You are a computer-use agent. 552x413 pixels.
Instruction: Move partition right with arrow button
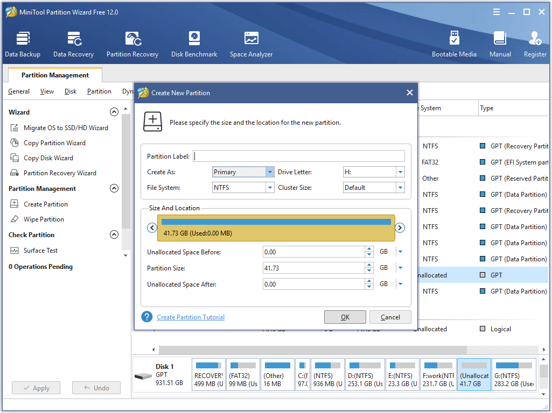[400, 228]
